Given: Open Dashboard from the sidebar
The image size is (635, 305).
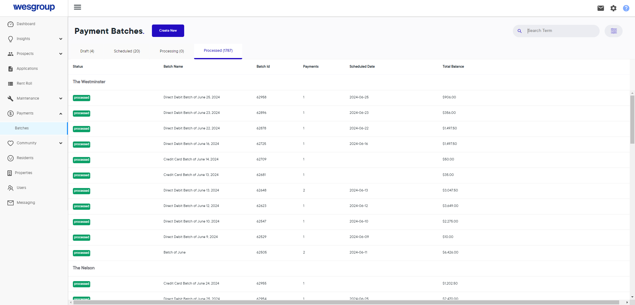Looking at the screenshot, I should click(26, 24).
